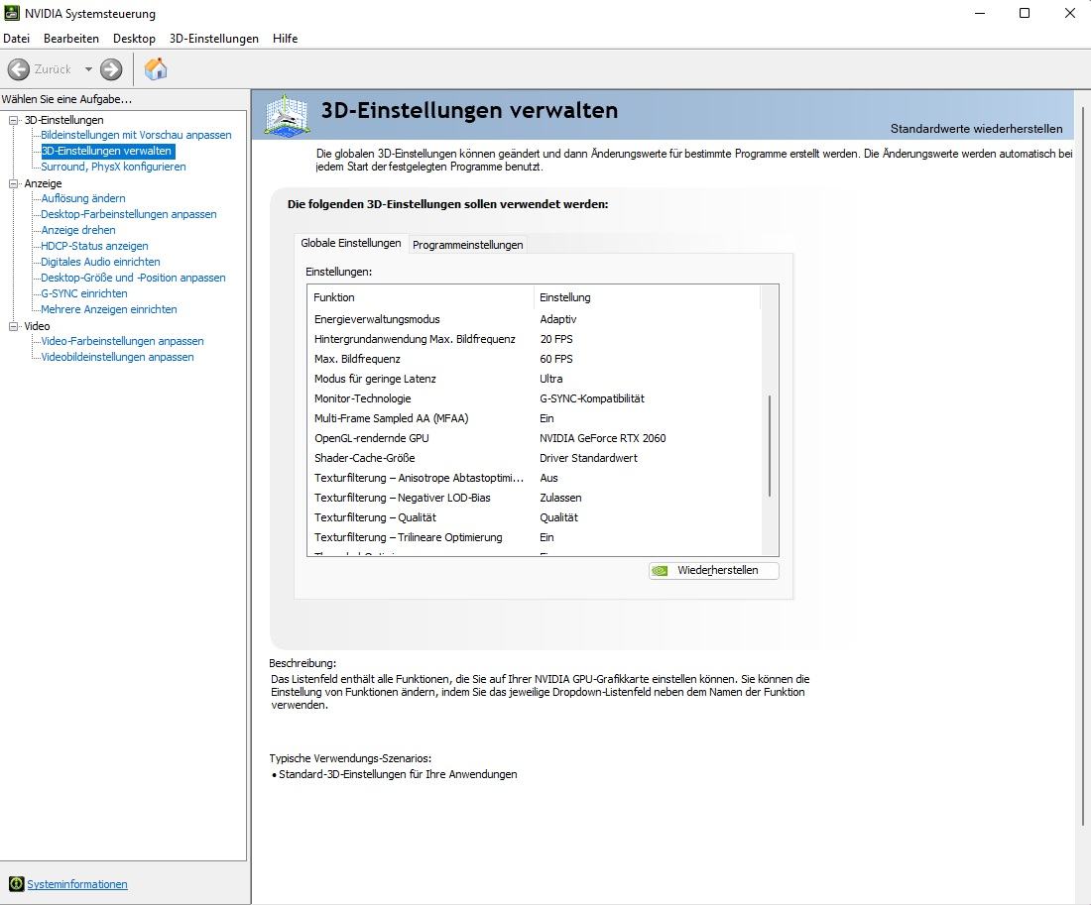
Task: Open the 3D-Einstellungen menu
Action: click(213, 39)
